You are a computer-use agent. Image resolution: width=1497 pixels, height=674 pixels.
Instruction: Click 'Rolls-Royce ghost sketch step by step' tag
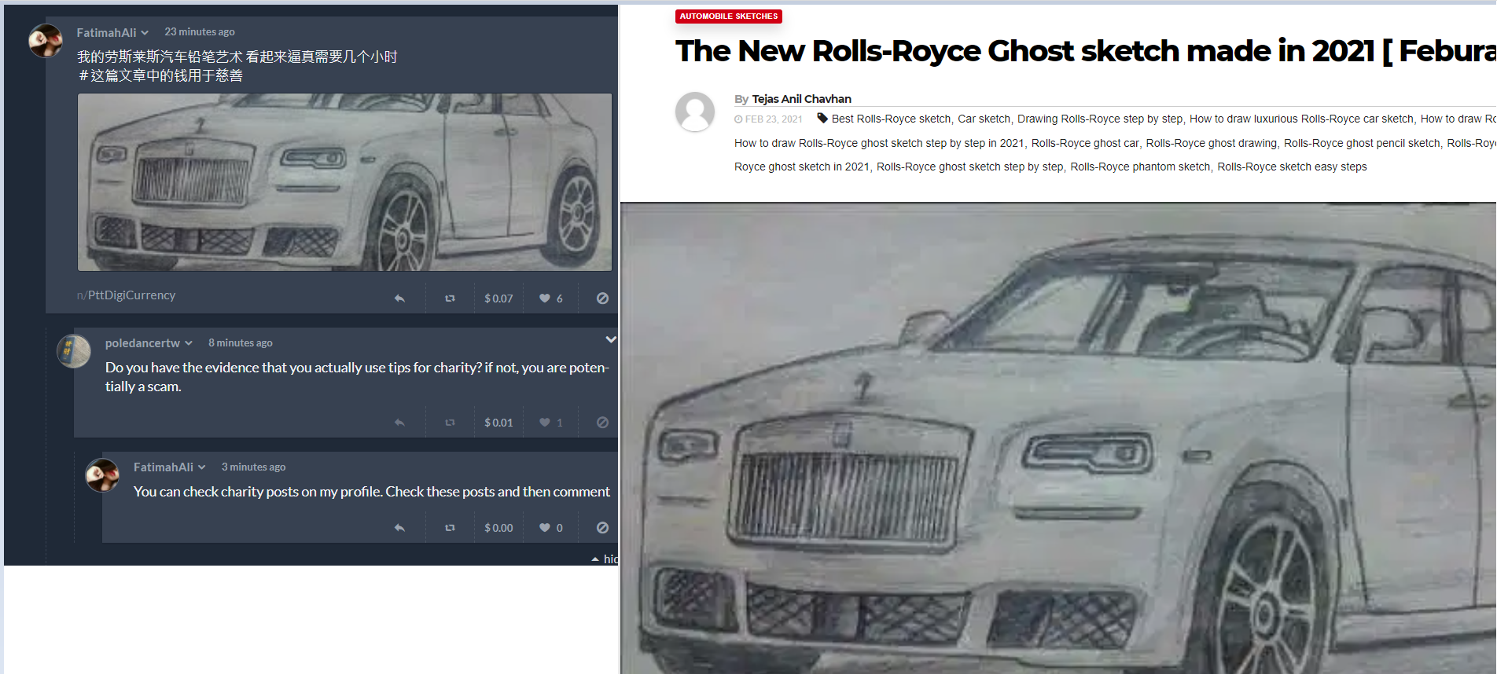[970, 167]
